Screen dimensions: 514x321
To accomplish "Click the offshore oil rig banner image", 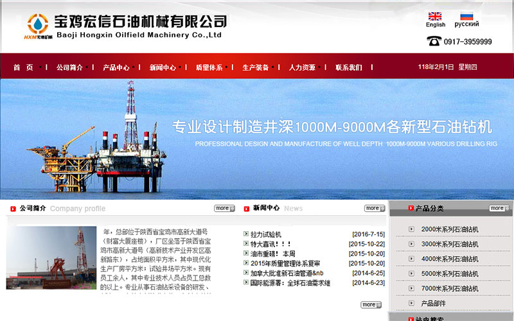I will pos(257,139).
